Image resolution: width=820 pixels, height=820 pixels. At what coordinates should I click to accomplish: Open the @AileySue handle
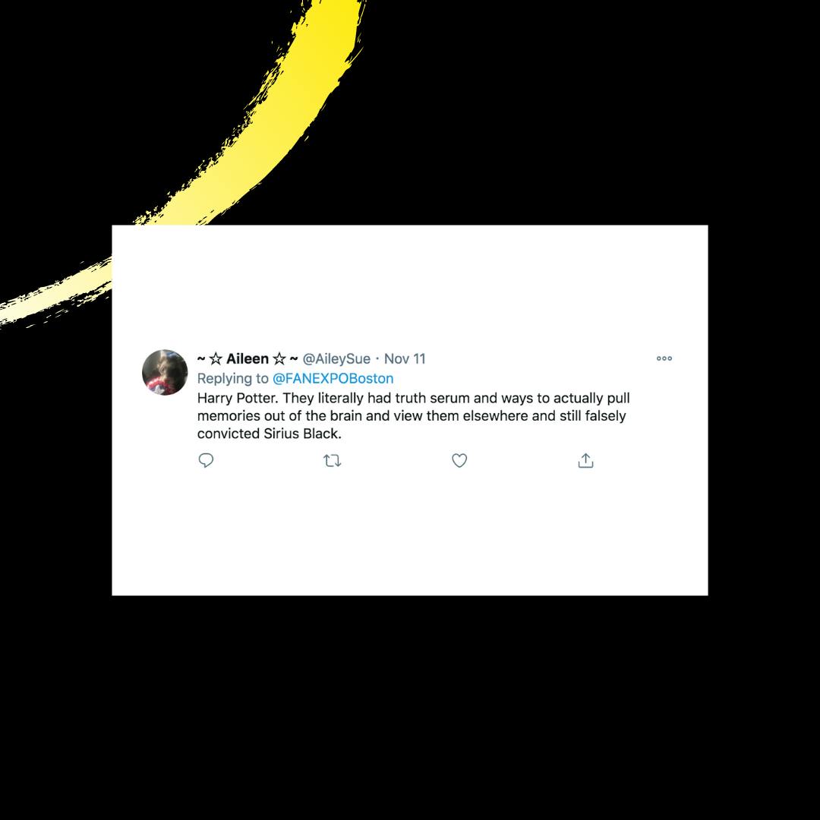[x=336, y=358]
